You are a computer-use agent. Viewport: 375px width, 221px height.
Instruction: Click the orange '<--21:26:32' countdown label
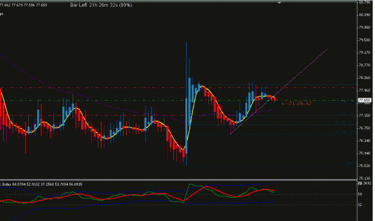296,103
